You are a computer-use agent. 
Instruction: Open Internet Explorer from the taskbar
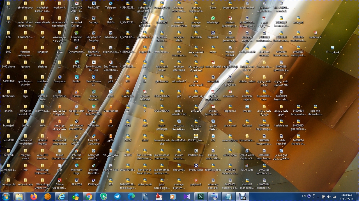click(61, 197)
